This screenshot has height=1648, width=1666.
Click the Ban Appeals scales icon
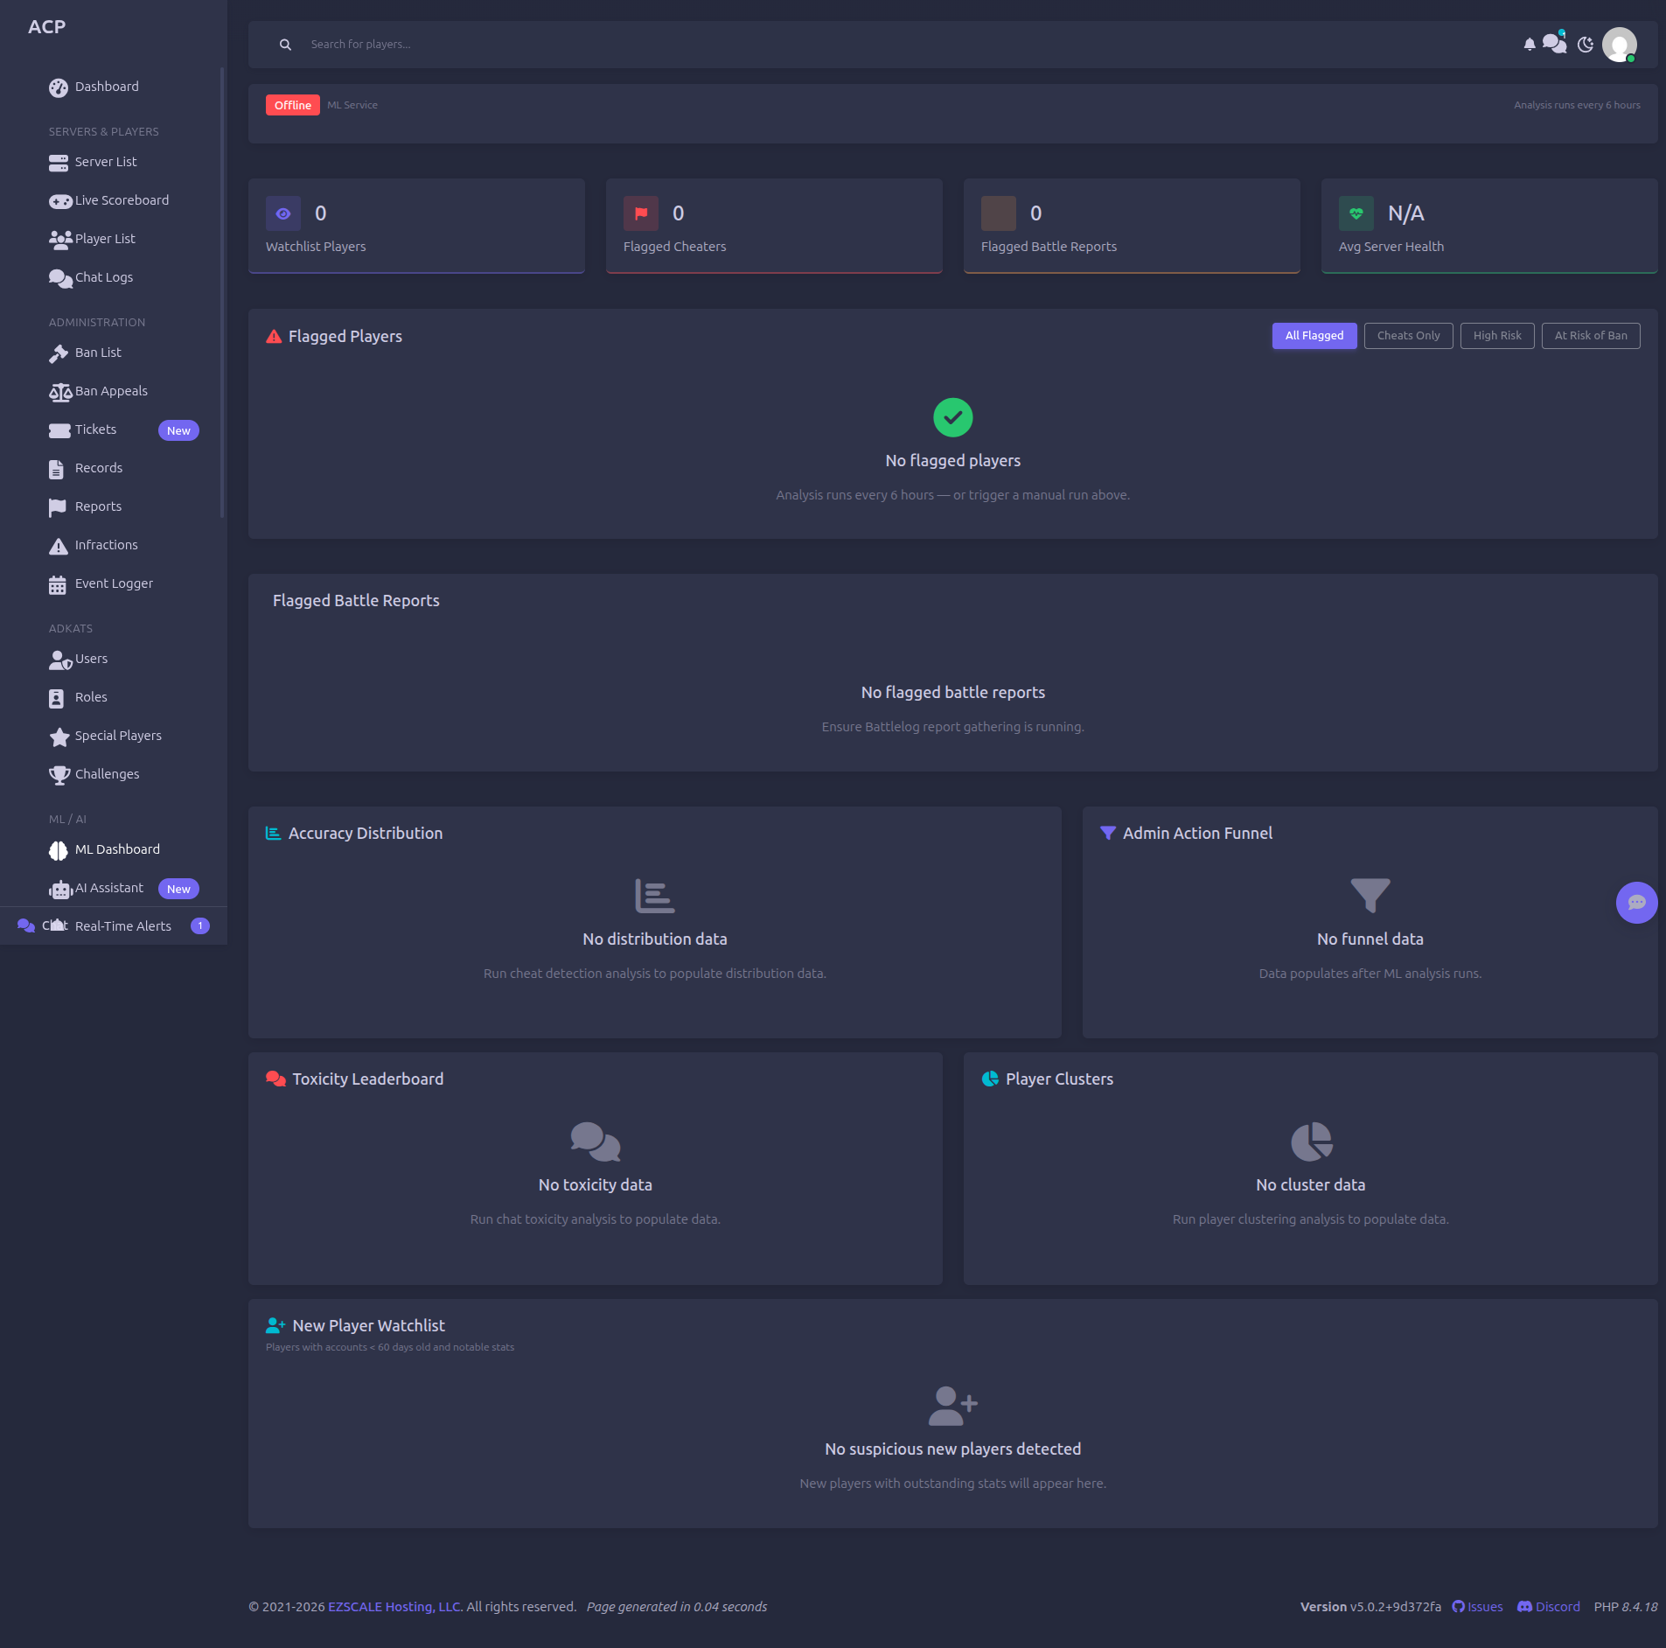(60, 392)
